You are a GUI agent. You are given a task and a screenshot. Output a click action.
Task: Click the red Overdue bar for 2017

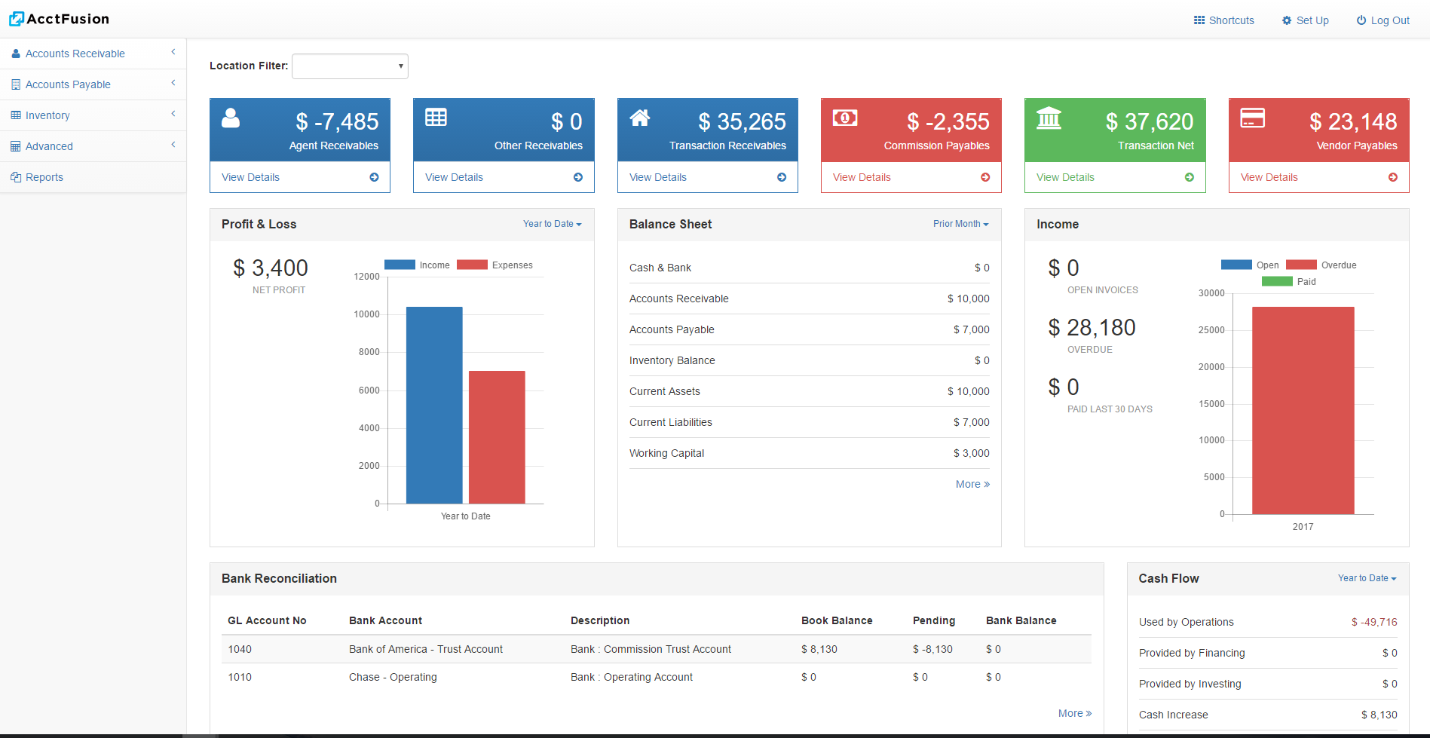pyautogui.click(x=1303, y=410)
